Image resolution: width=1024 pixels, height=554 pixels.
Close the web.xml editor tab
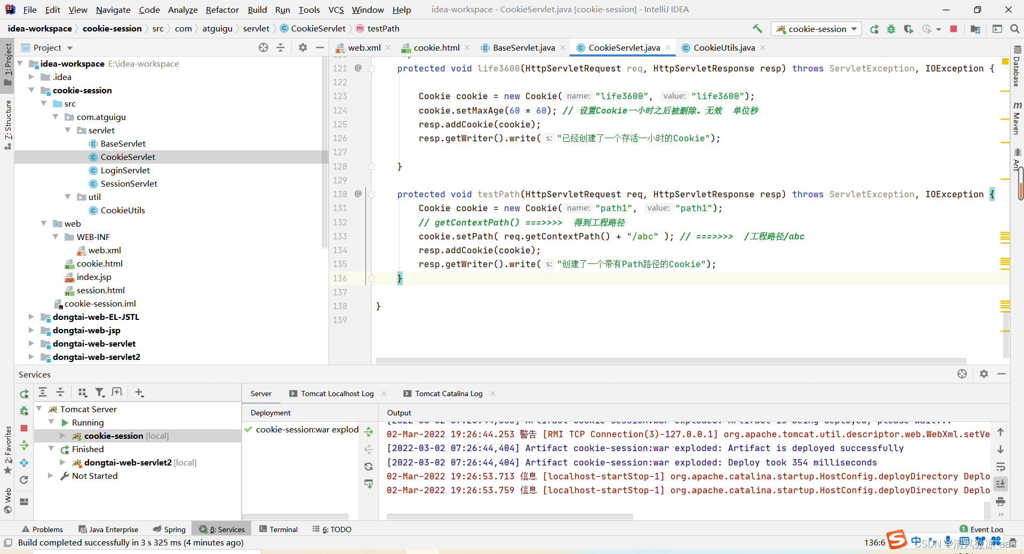(388, 47)
